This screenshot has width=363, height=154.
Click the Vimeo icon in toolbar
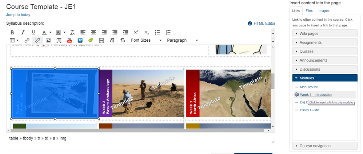(x=80, y=40)
